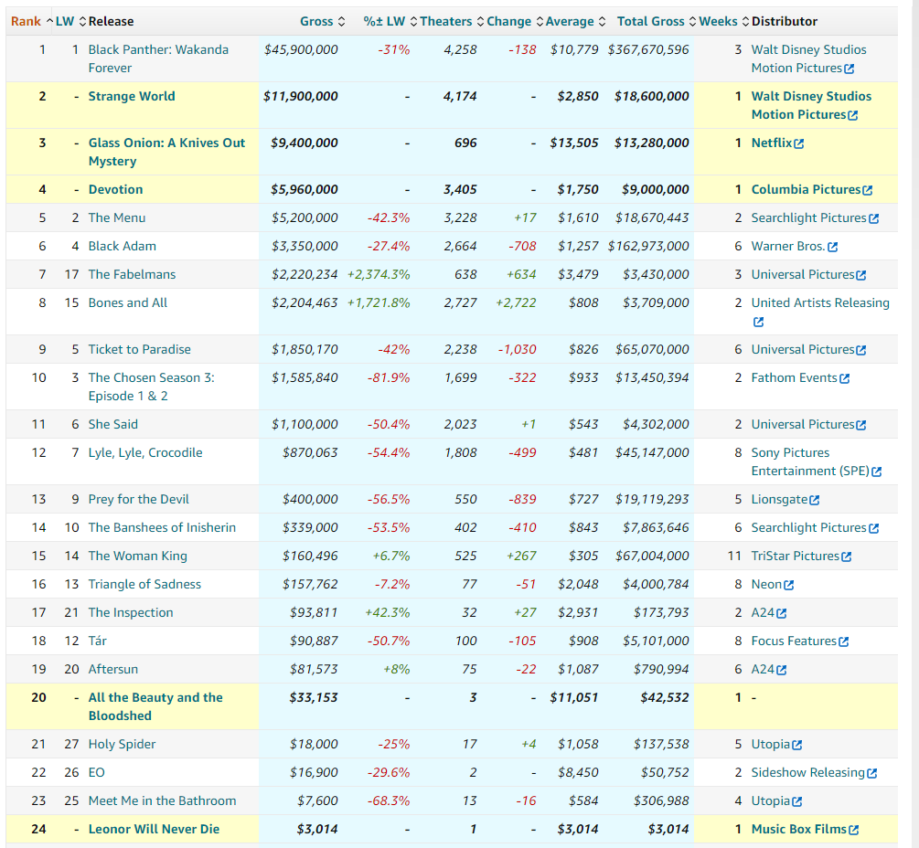Sort table by Rank column
Viewport: 919px width, 848px height.
click(26, 21)
